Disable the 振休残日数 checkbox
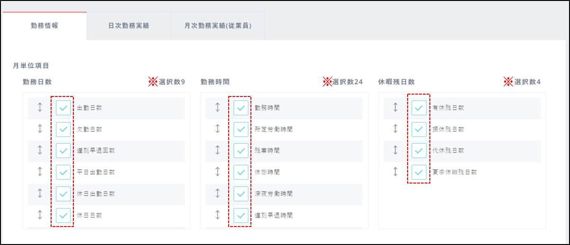Viewport: 570px width, 245px height. tap(419, 129)
